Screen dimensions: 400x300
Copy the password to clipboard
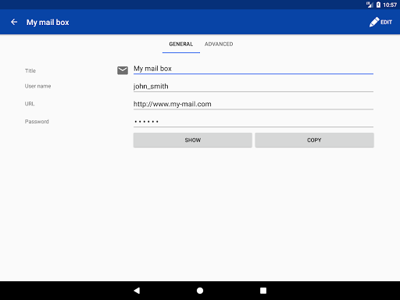[314, 140]
